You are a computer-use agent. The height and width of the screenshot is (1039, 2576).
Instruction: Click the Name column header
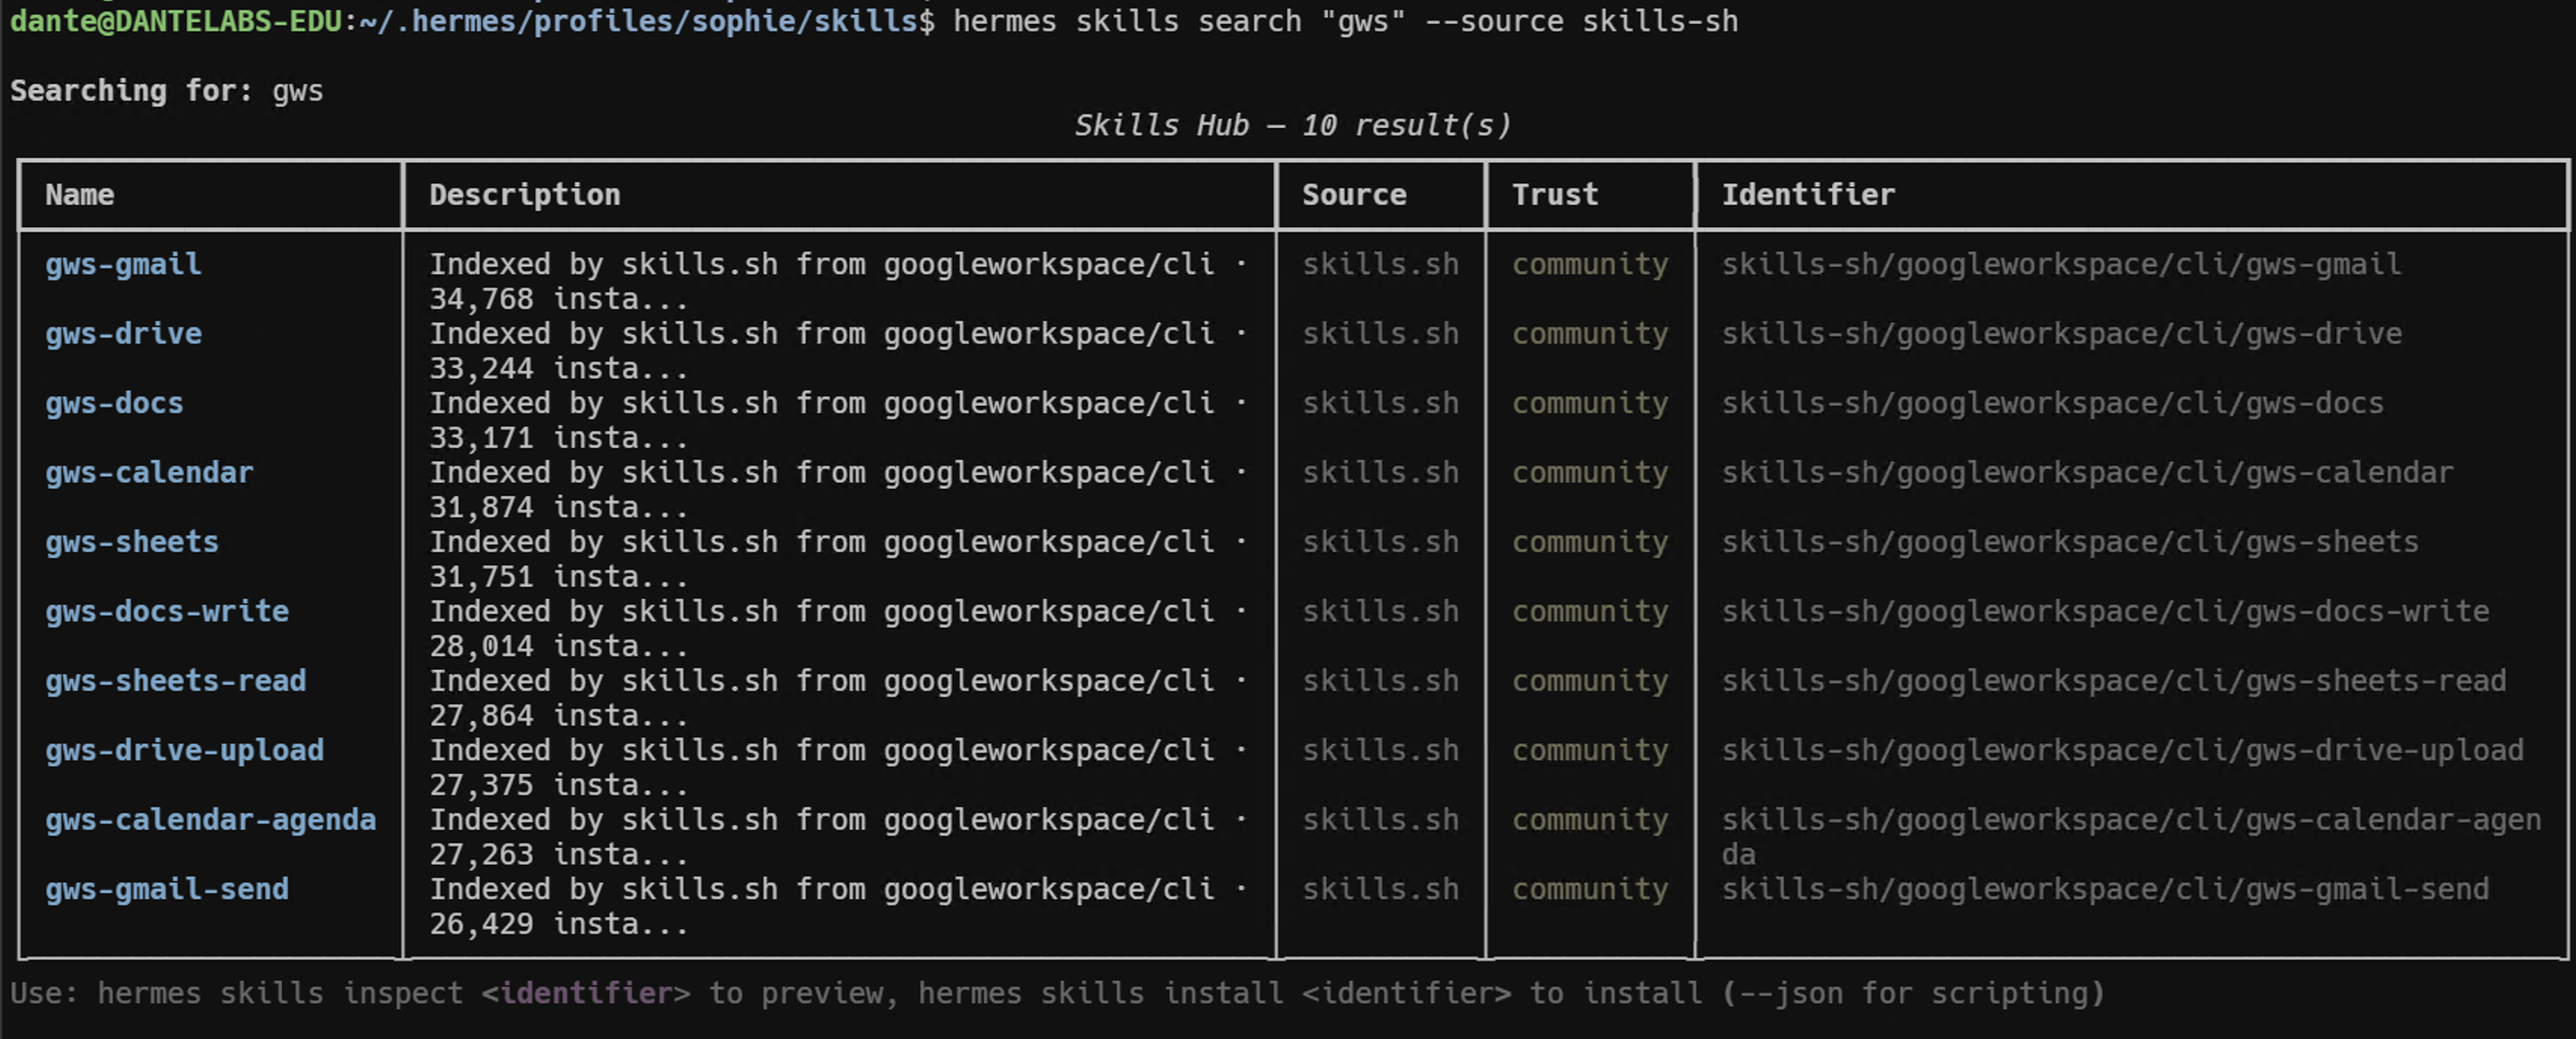pyautogui.click(x=80, y=195)
